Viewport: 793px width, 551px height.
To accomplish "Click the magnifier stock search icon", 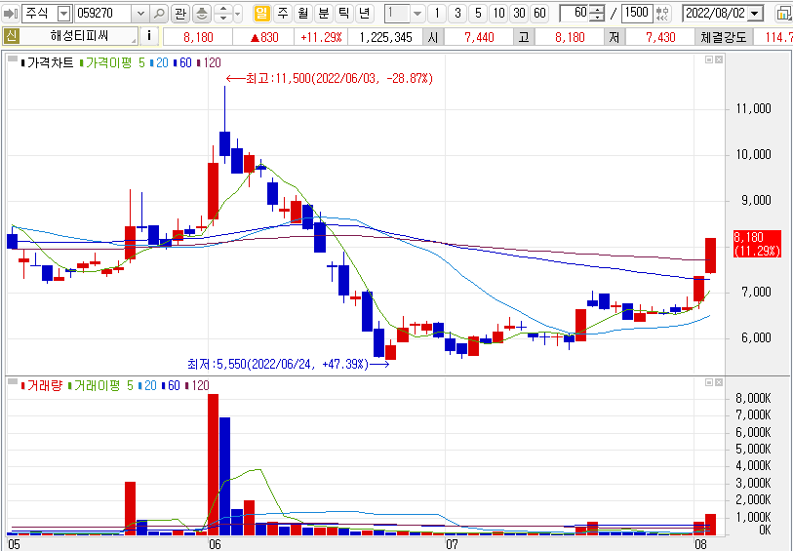I will [x=159, y=13].
